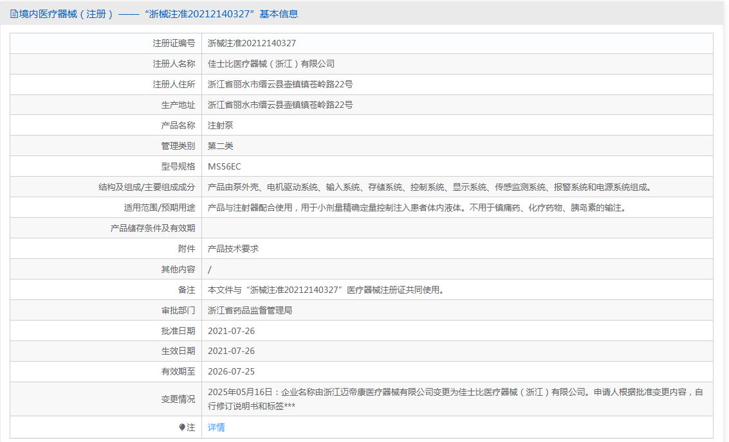
Task: Select the 批准日期 value 2021-07-26
Action: [231, 331]
